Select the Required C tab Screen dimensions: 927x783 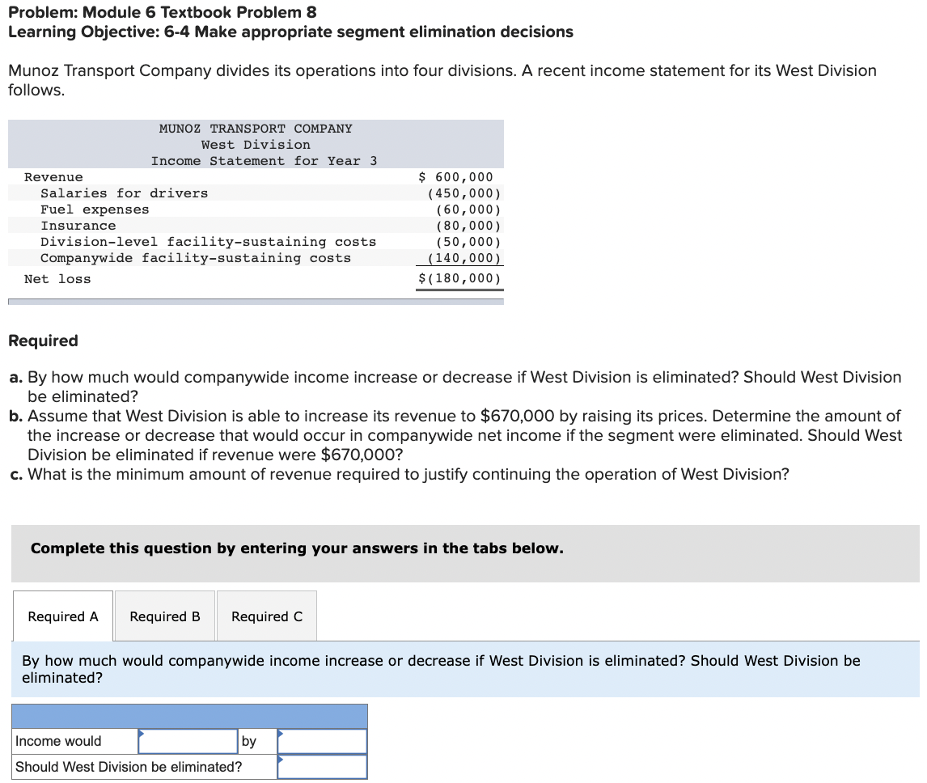pyautogui.click(x=267, y=616)
